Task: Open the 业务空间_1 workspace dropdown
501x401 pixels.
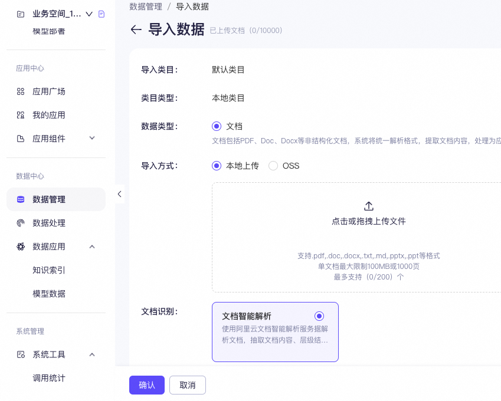Action: click(89, 12)
